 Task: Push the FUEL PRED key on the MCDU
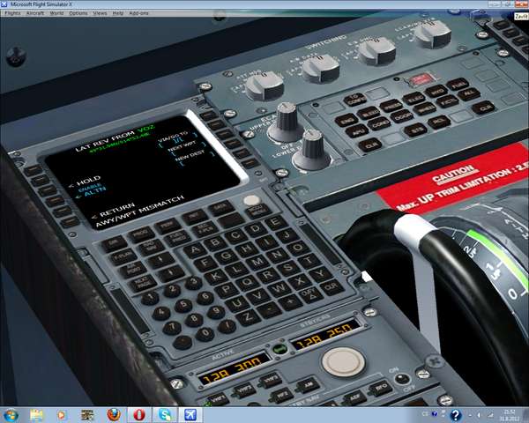tap(177, 238)
